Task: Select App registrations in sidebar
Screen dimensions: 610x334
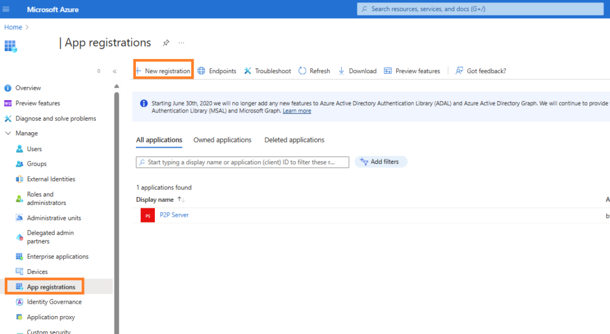Action: click(51, 287)
